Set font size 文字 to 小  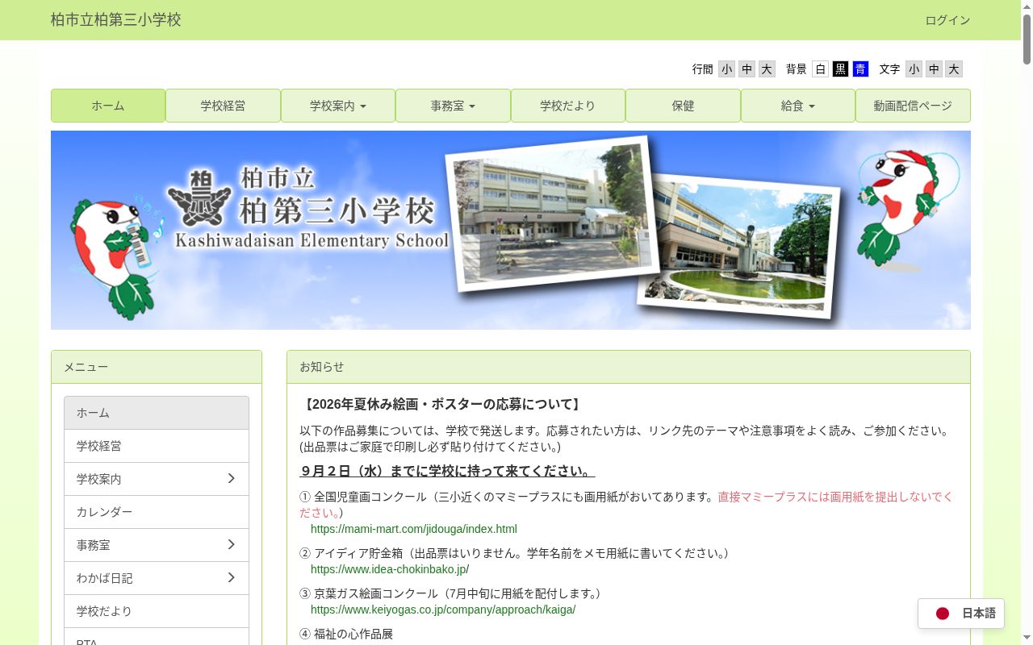(x=914, y=69)
